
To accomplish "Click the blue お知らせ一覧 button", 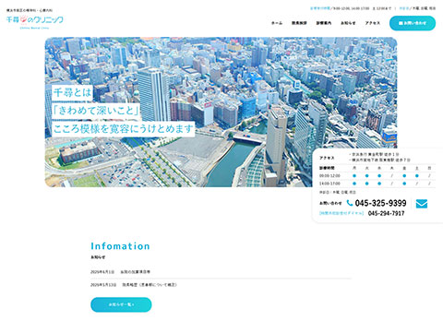I will click(121, 304).
